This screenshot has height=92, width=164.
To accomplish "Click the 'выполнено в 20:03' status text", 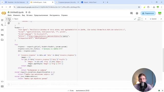I will tap(83, 90).
